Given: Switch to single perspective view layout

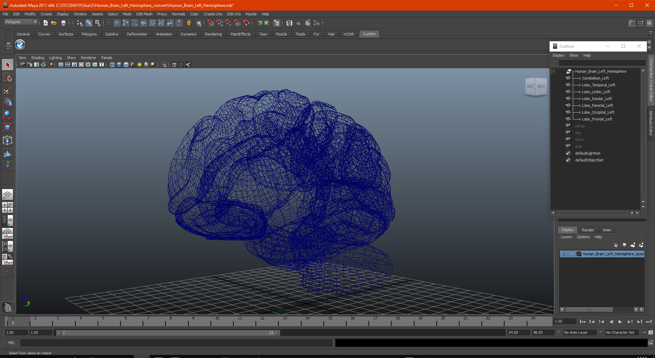Looking at the screenshot, I should pyautogui.click(x=8, y=195).
